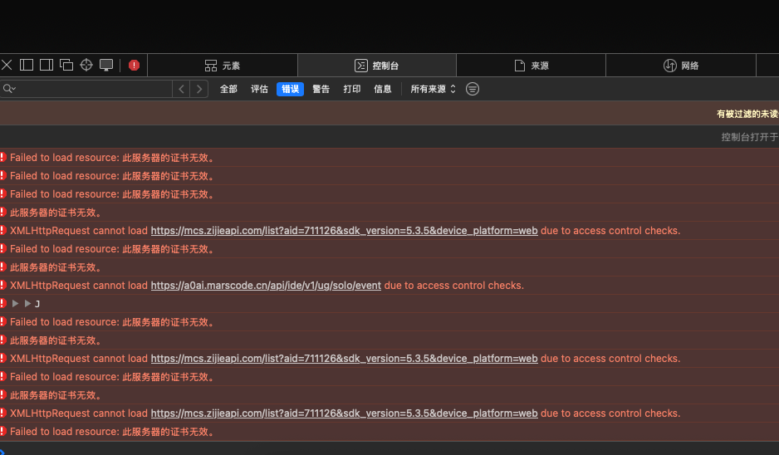Select the J error object text
779x455 pixels.
click(x=37, y=304)
